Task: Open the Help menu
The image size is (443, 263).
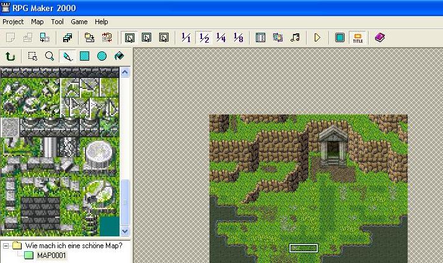Action: [x=102, y=22]
